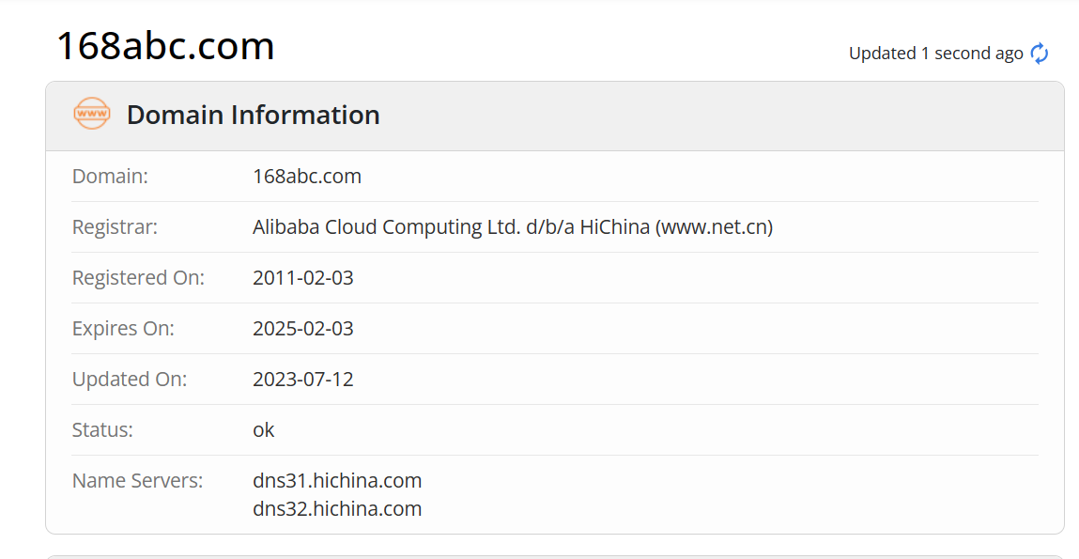
Task: Select the refresh arrows next to Updated text
Action: click(x=1039, y=54)
